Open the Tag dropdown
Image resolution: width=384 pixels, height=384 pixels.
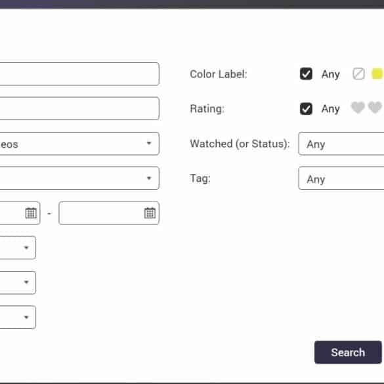[341, 179]
